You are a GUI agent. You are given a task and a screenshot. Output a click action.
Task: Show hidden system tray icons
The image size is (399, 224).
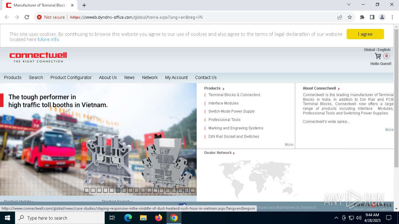tap(336, 218)
